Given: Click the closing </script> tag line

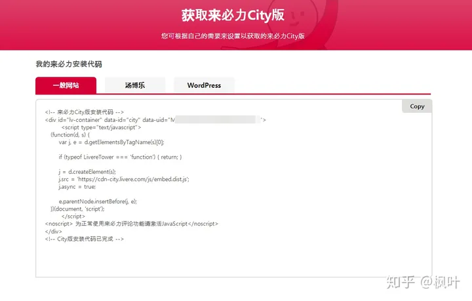Looking at the screenshot, I should click(73, 216).
